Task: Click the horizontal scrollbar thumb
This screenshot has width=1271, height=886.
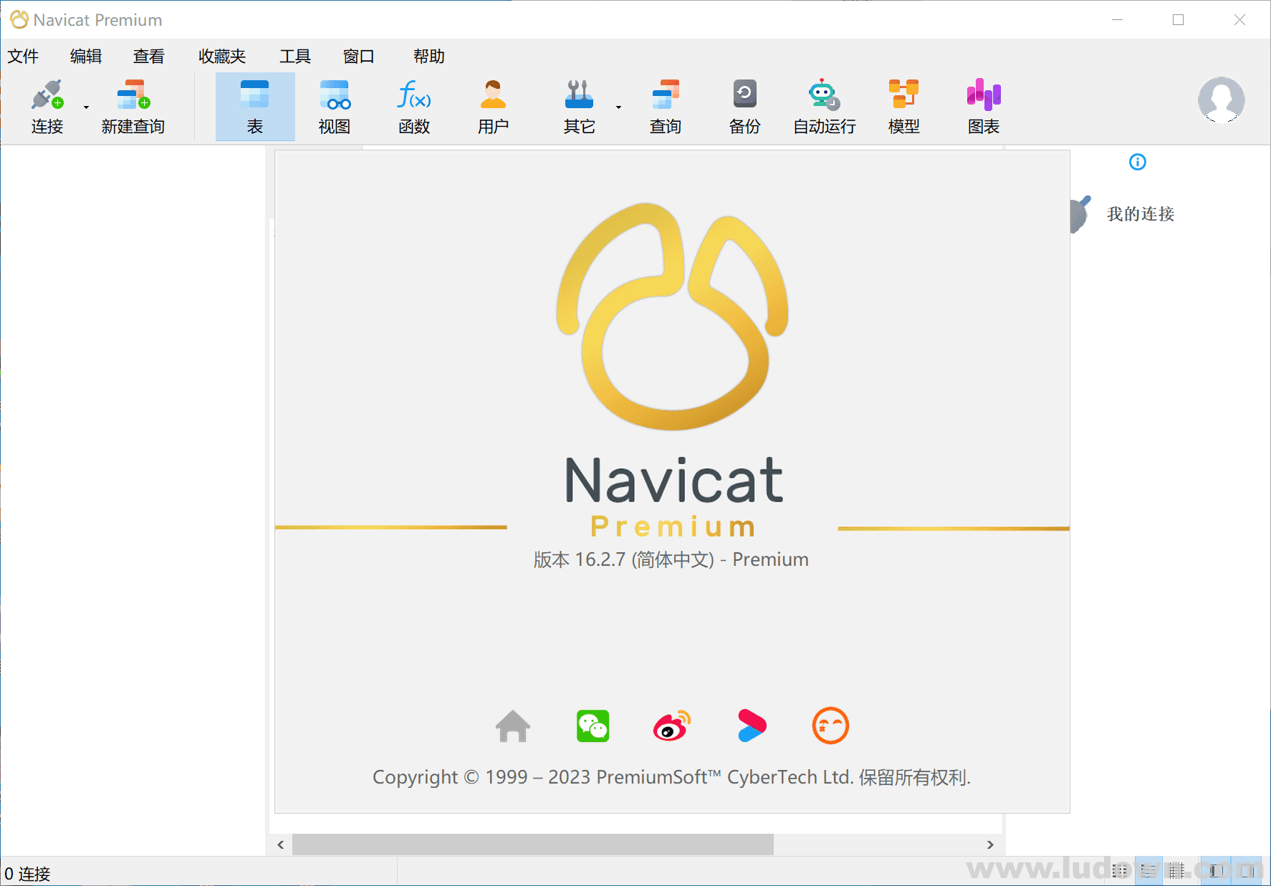Action: pos(533,845)
